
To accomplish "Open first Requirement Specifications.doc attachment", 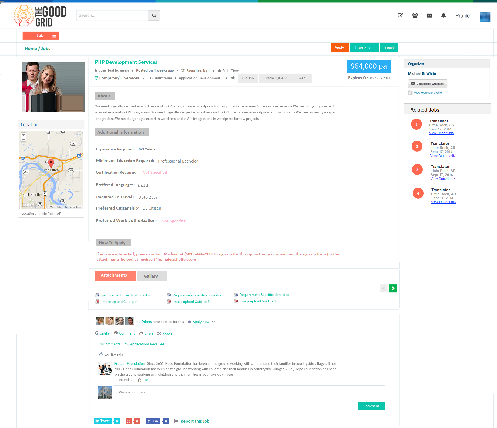I will [126, 295].
